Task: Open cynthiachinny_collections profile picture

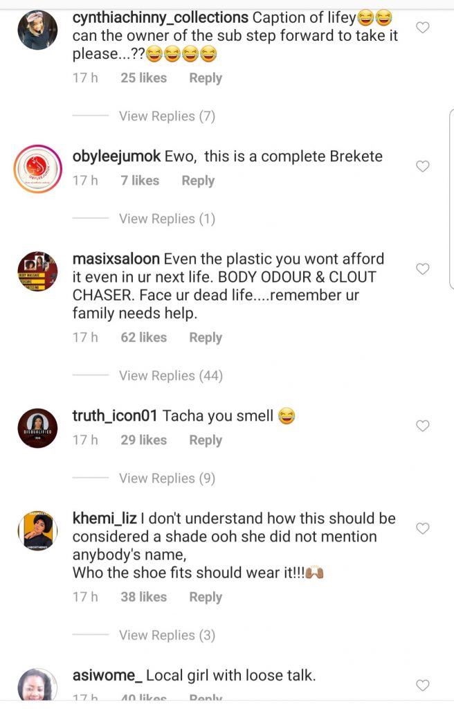Action: tap(37, 30)
